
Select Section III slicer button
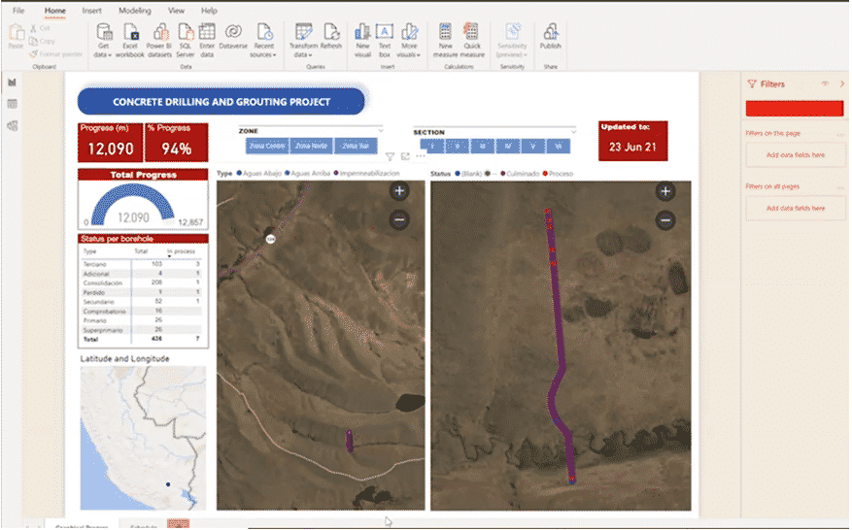483,146
